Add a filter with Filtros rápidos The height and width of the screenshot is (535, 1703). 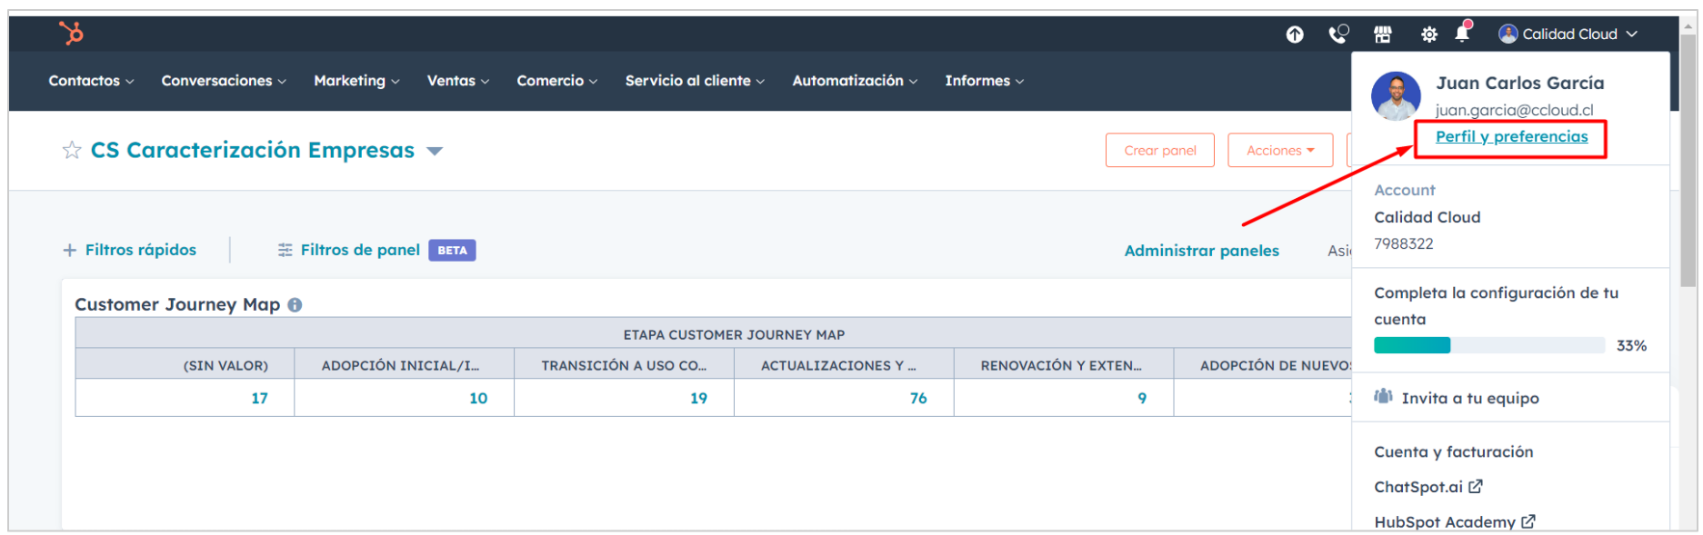pyautogui.click(x=130, y=250)
